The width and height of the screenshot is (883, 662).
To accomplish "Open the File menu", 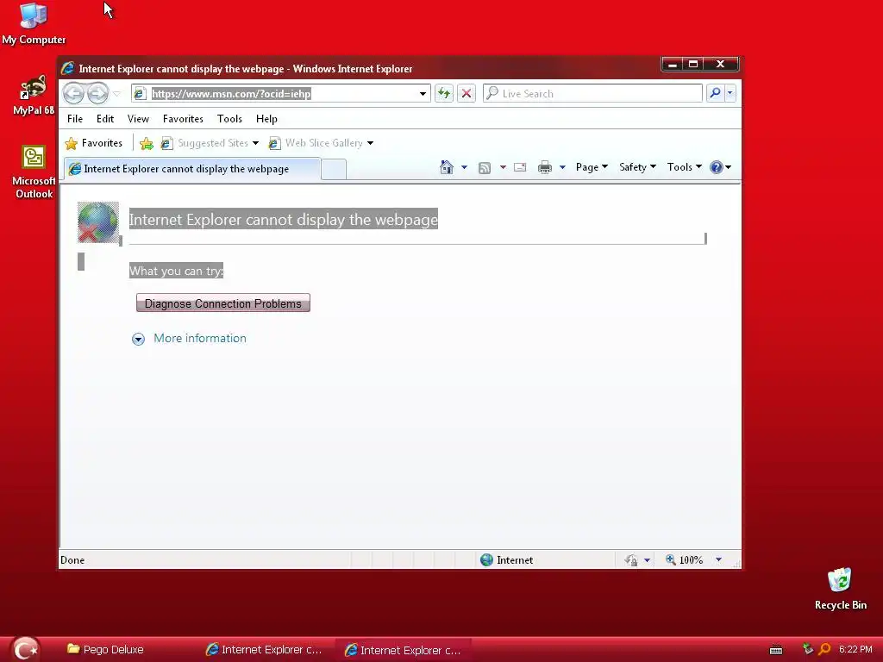I will [x=75, y=119].
